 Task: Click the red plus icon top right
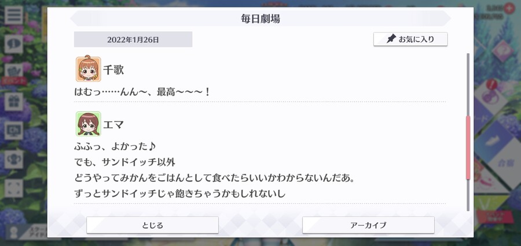click(509, 8)
